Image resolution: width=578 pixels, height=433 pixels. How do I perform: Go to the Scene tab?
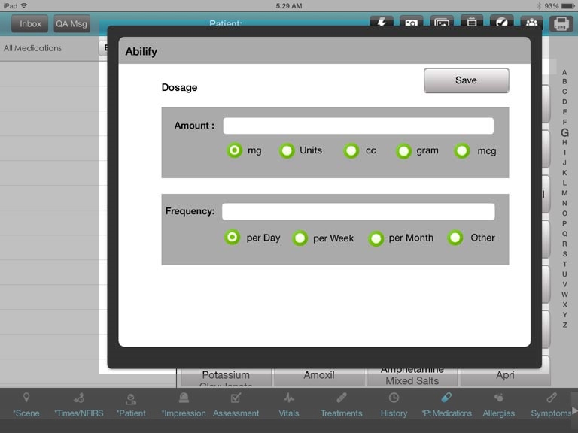26,405
